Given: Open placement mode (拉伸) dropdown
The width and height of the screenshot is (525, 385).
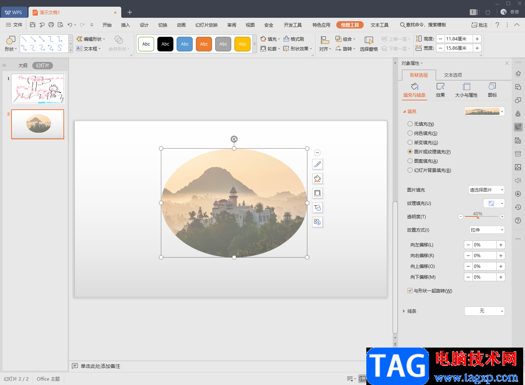Looking at the screenshot, I should (487, 230).
